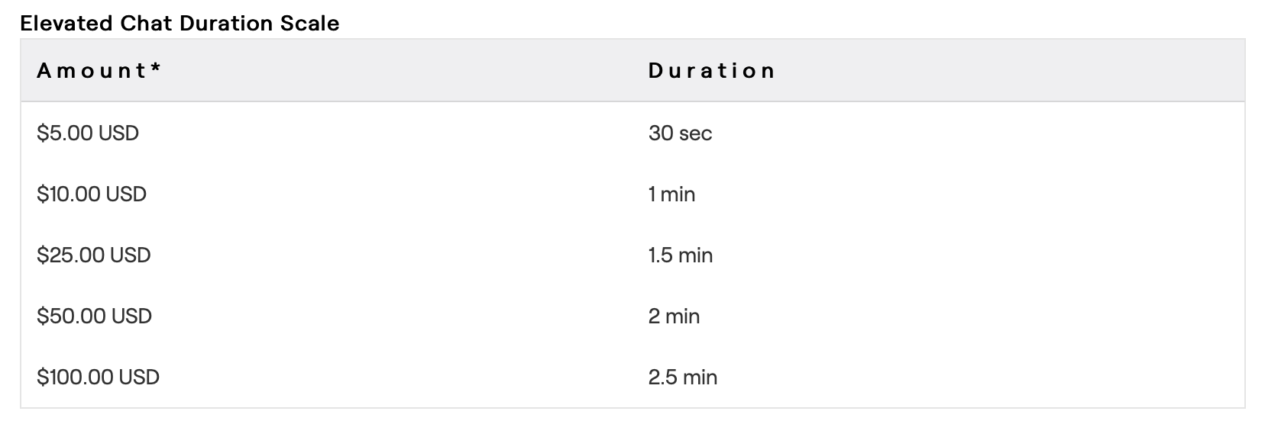Select the $25.00 USD amount cell
This screenshot has width=1265, height=424.
pos(94,255)
